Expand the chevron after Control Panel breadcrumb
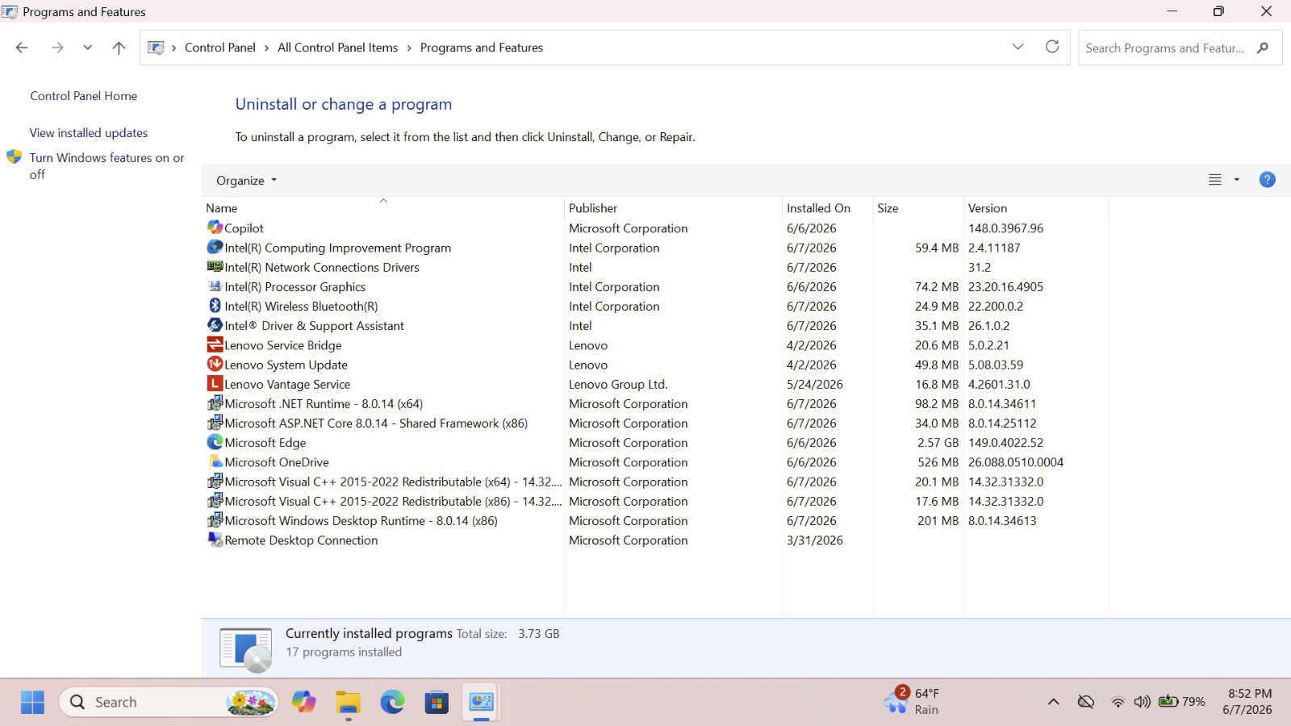The width and height of the screenshot is (1291, 726). (x=266, y=48)
